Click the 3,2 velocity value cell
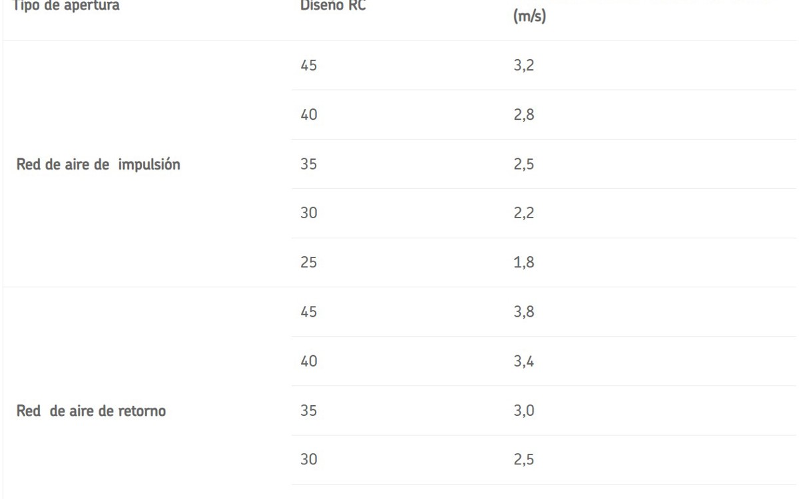799x499 pixels. 518,66
